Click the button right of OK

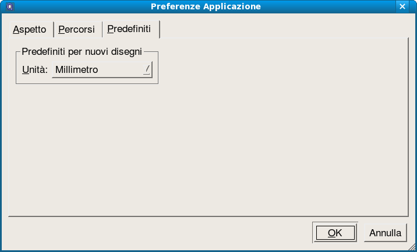(x=386, y=233)
